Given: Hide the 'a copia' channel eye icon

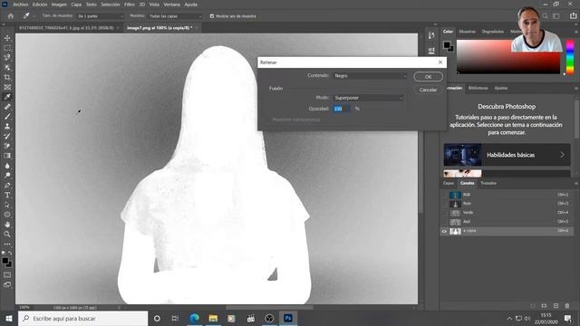Looking at the screenshot, I should [444, 231].
